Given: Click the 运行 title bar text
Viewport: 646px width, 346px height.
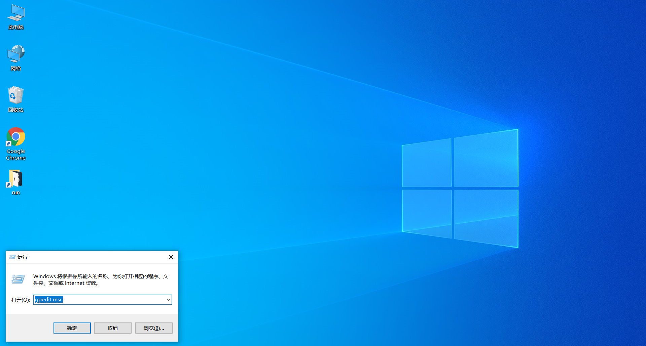Looking at the screenshot, I should (23, 257).
